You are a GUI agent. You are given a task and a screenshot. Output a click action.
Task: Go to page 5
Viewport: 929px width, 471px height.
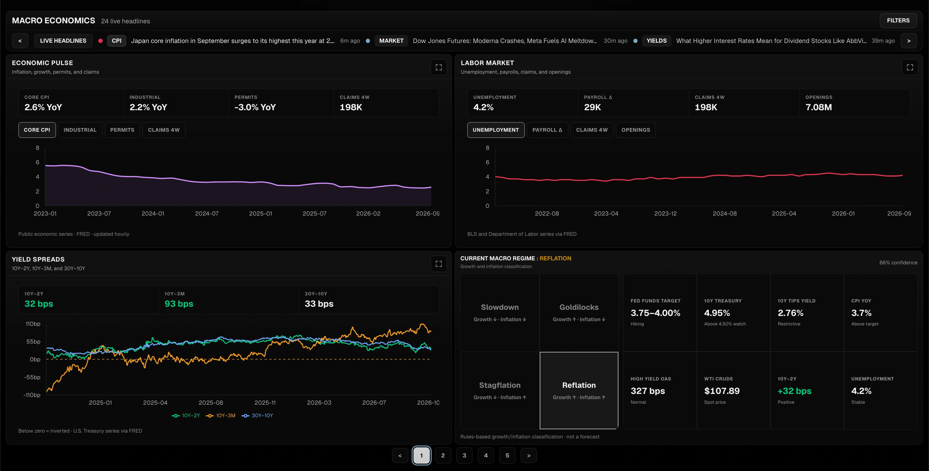tap(507, 456)
